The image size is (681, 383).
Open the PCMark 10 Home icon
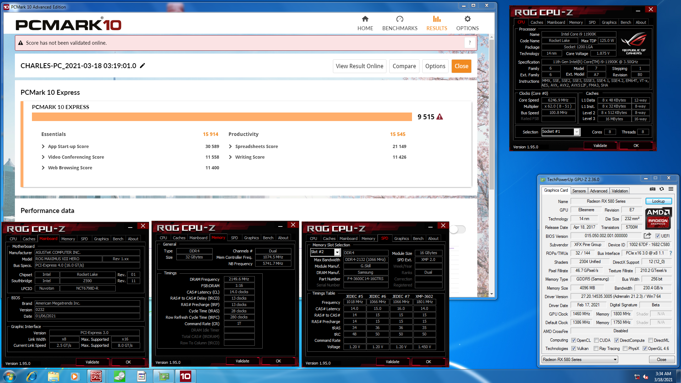[365, 19]
